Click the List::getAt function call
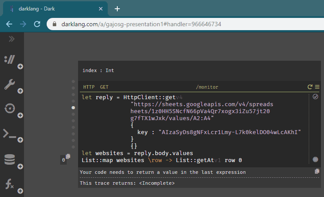Image resolution: width=324 pixels, height=197 pixels. (195, 160)
